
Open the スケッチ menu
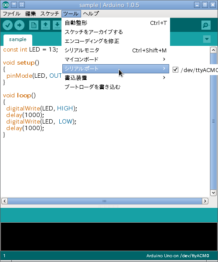tap(50, 14)
